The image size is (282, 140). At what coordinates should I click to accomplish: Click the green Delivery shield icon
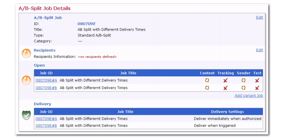tap(26, 115)
